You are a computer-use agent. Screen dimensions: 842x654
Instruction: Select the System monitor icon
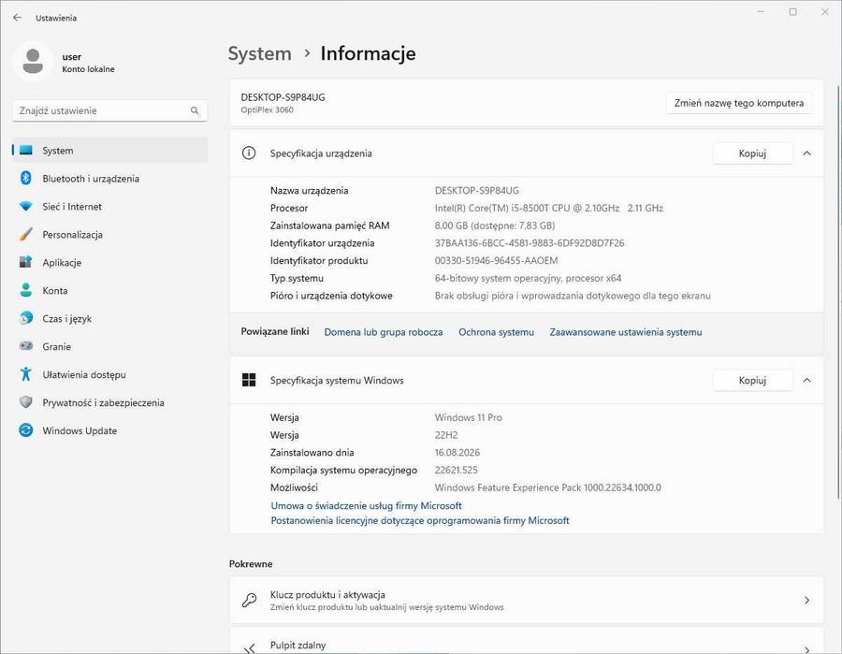[x=26, y=151]
